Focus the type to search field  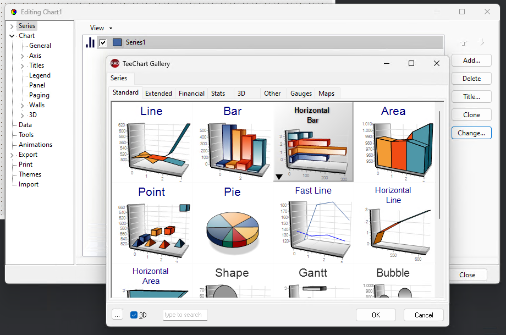[185, 315]
